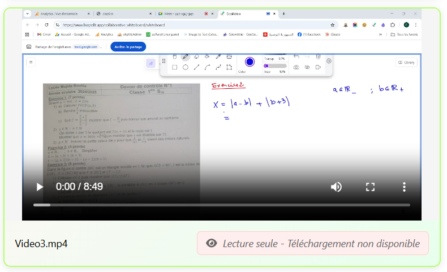Screen dimensions: 447x272
Task: Play the Video3.mp4 video
Action: point(40,187)
